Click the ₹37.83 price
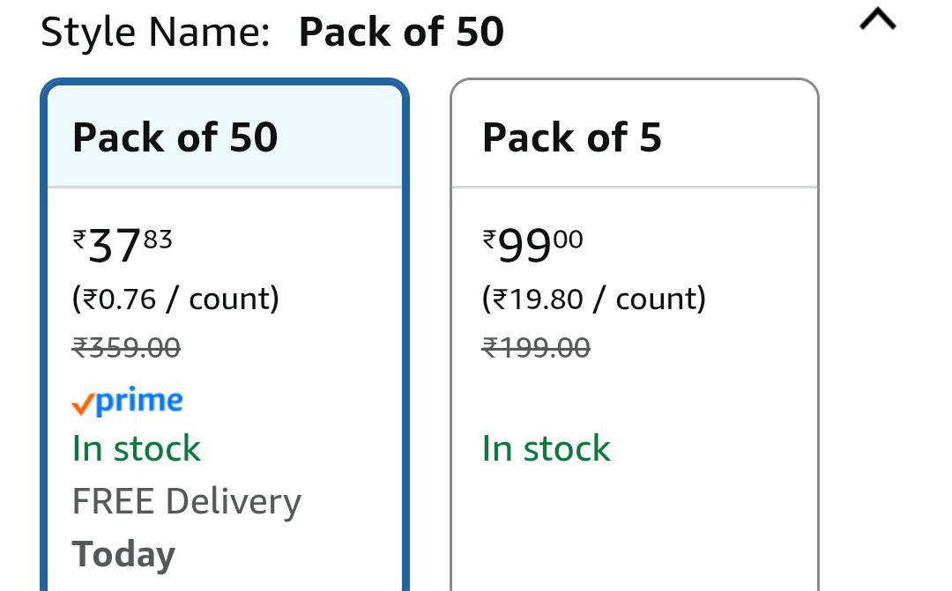The image size is (952, 591). (x=122, y=245)
